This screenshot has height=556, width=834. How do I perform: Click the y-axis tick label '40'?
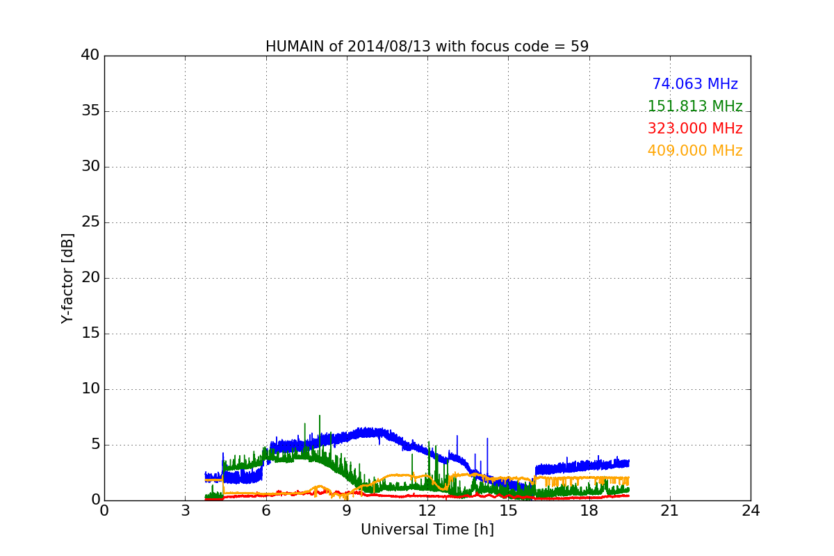(x=90, y=56)
